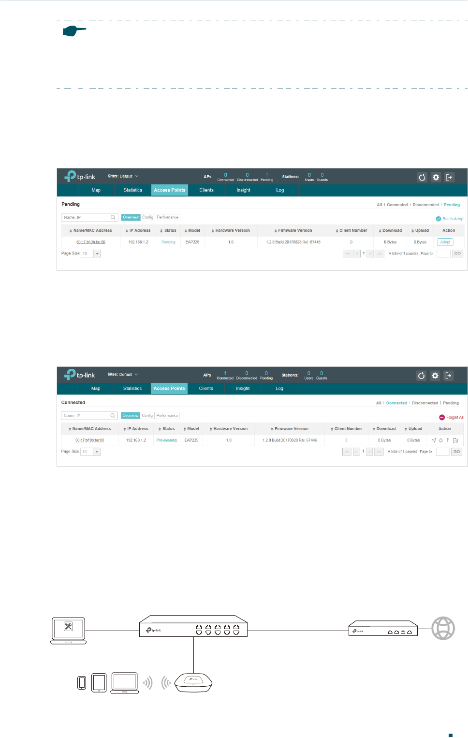
Task: Switch to Performance view on the Pending page
Action: tap(168, 217)
